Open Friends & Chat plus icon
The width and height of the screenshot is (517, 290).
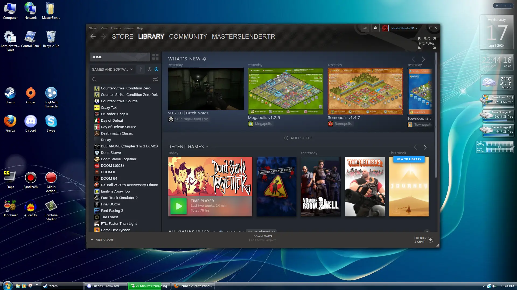coord(430,240)
